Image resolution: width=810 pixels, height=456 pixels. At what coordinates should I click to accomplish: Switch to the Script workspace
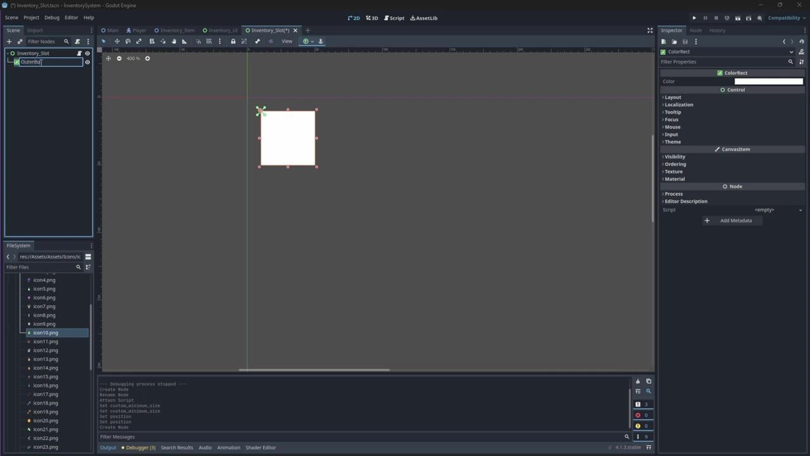click(394, 18)
